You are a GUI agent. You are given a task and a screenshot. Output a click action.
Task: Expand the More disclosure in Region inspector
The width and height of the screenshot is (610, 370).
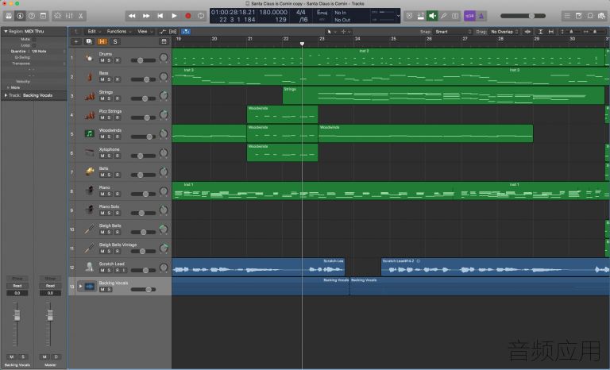8,87
